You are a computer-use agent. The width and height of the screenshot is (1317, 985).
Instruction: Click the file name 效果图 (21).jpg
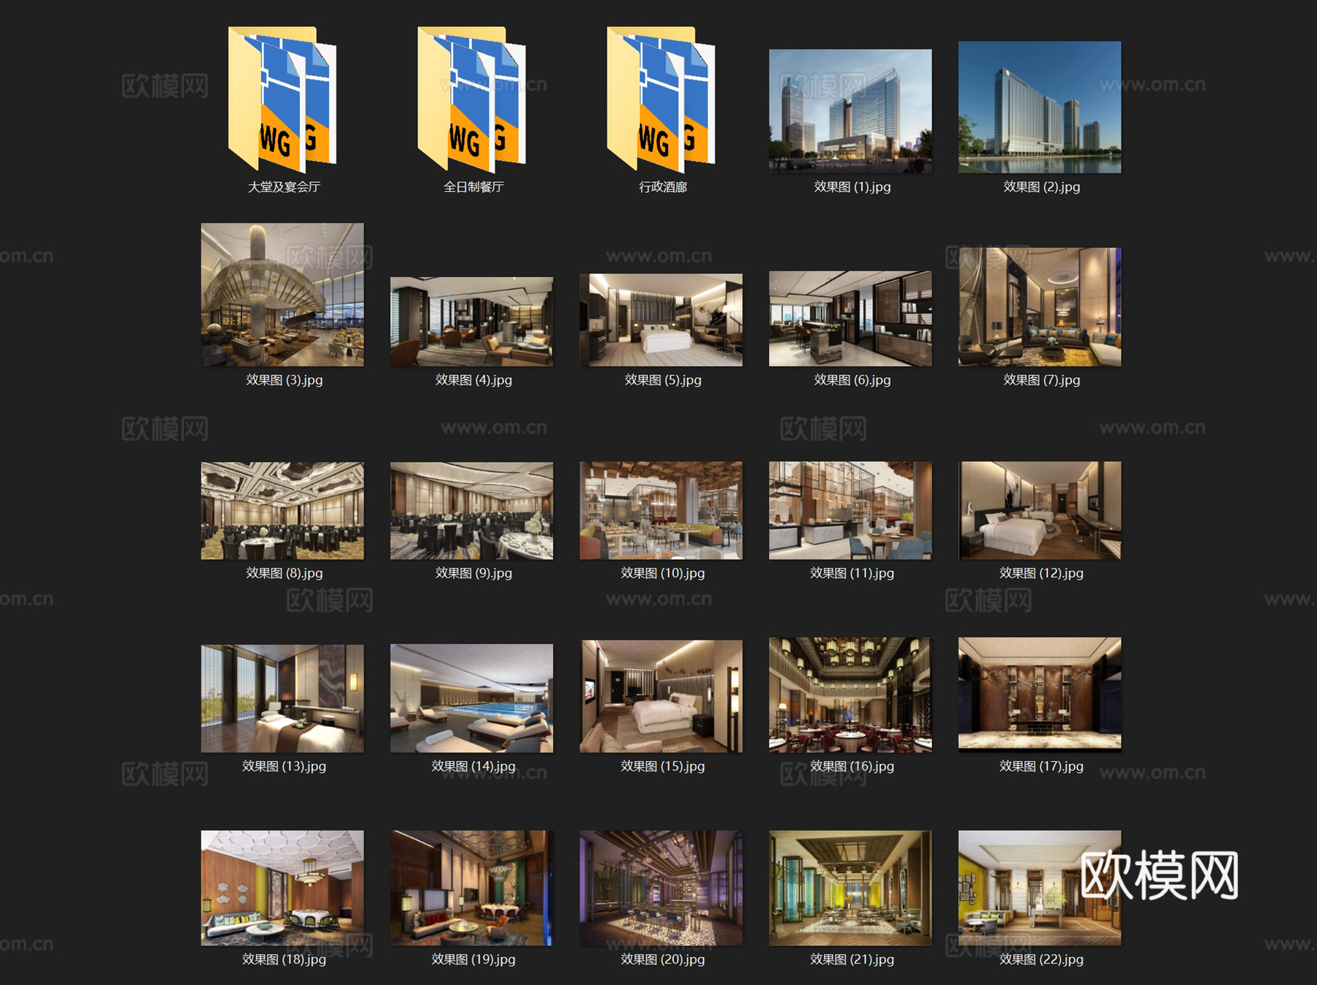pos(852,959)
